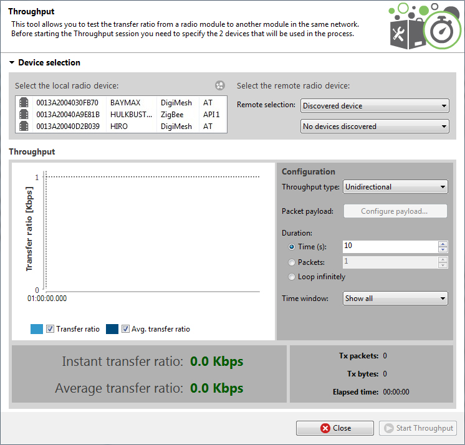Click the Packets stepper down arrow
465x445 pixels.
[x=443, y=266]
